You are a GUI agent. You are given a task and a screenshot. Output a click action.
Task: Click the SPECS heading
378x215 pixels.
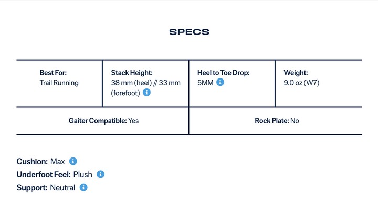click(189, 32)
